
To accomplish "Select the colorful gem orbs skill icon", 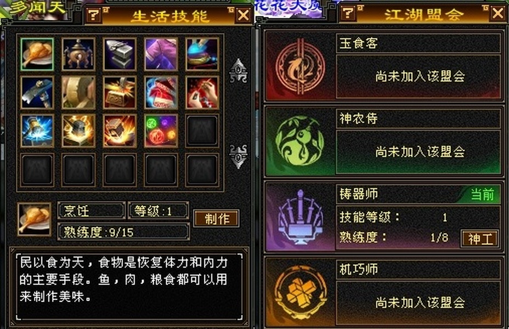I will pyautogui.click(x=161, y=131).
